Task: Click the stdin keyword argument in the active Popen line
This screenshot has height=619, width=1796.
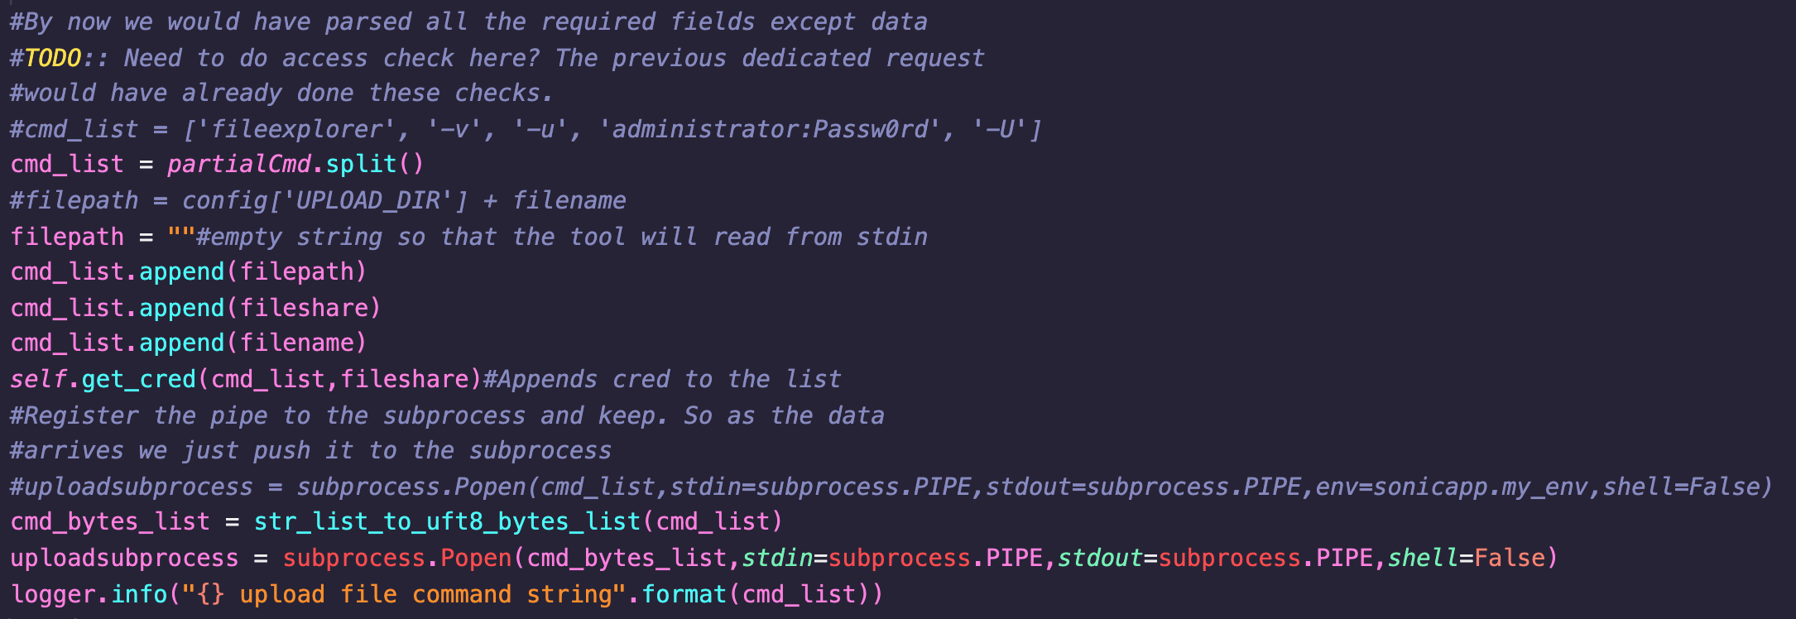Action: pyautogui.click(x=777, y=558)
